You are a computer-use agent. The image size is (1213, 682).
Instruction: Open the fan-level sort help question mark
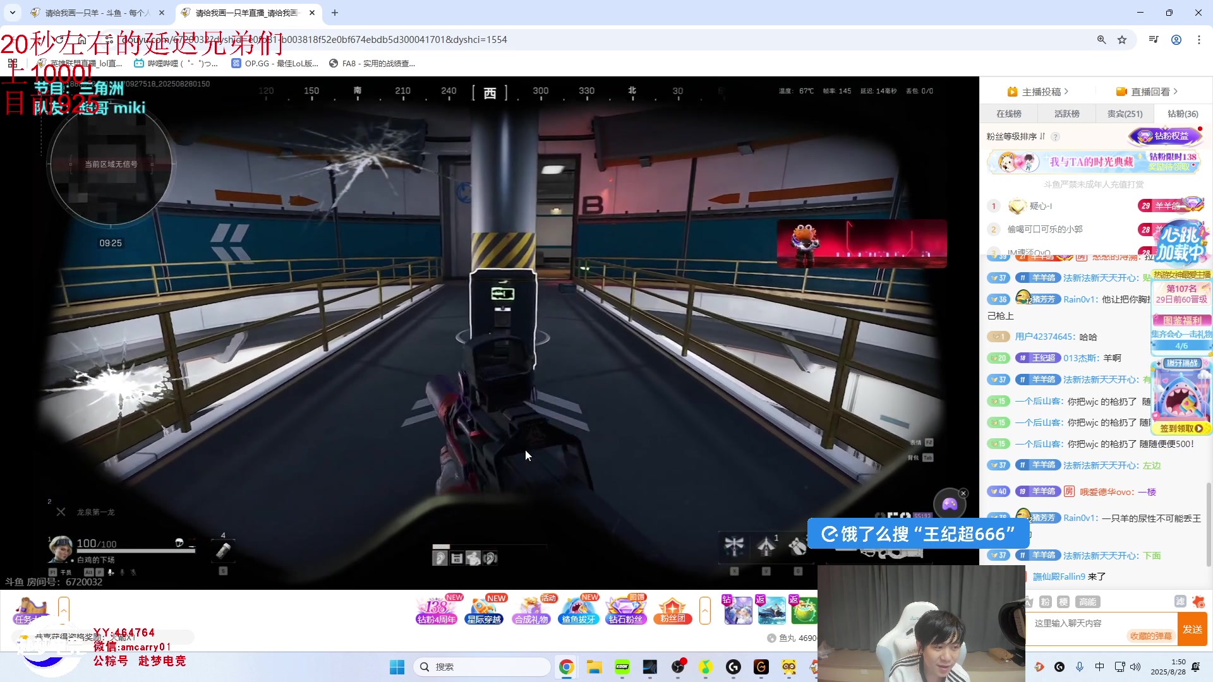(x=1055, y=137)
